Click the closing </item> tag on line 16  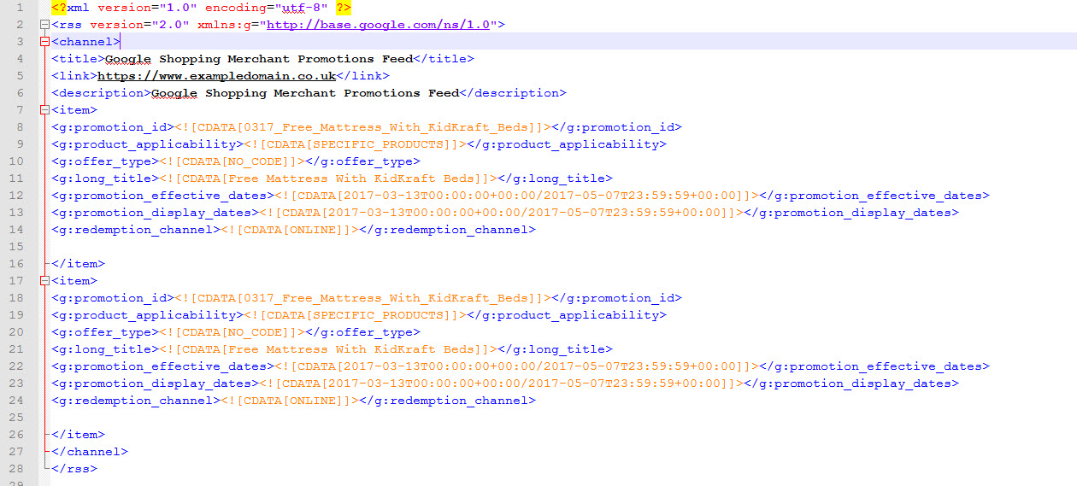click(78, 264)
